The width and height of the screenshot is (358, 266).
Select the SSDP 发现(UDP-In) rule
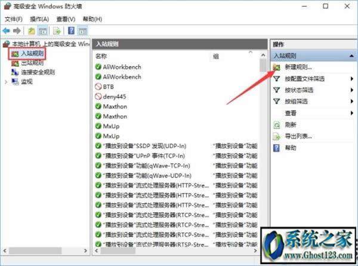click(144, 146)
